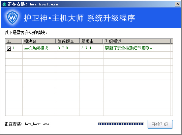The image size is (182, 135).
Task: Click the installation progress bar
Action: coord(121,124)
